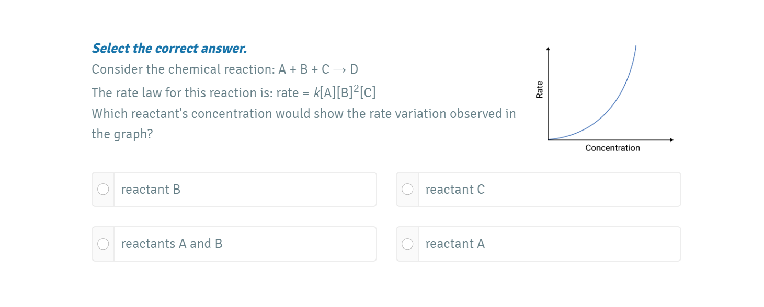
Task: Click the rate law formula k[A][B]²[C]
Action: click(x=344, y=92)
